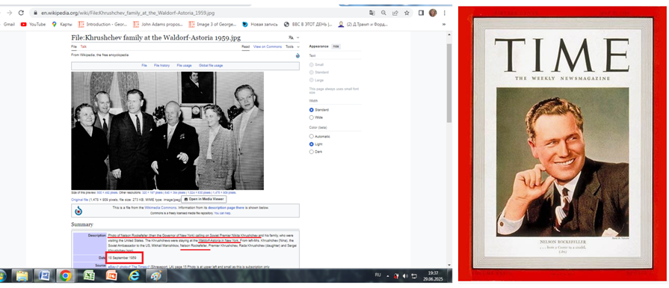Select the Small text size radio
The width and height of the screenshot is (669, 288).
pos(312,65)
